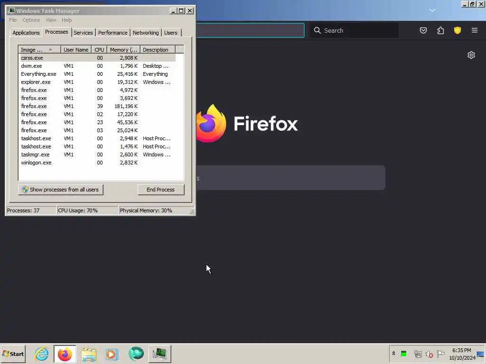
Task: Open new tab personalize gear icon
Action: [471, 55]
